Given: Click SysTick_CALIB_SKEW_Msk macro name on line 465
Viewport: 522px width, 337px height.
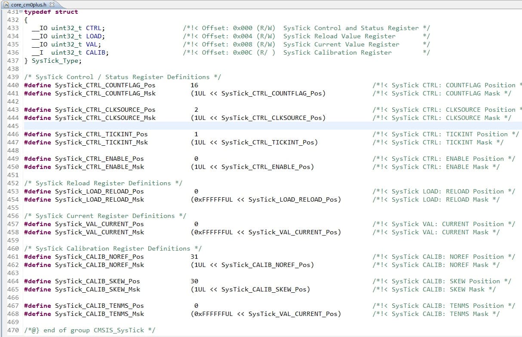Looking at the screenshot, I should pos(97,289).
